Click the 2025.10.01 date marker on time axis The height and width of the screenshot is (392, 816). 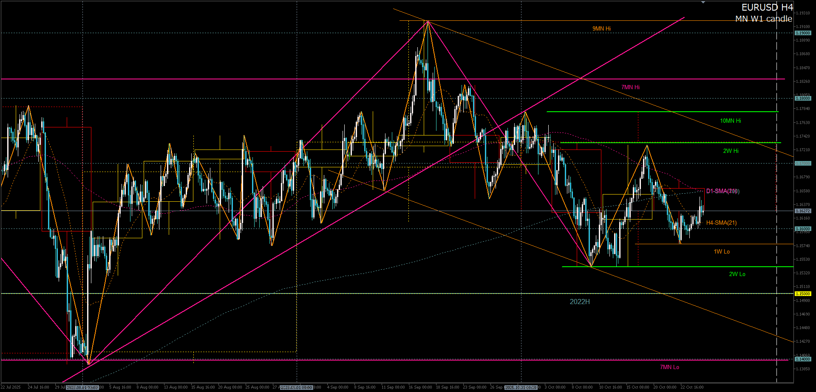521,387
